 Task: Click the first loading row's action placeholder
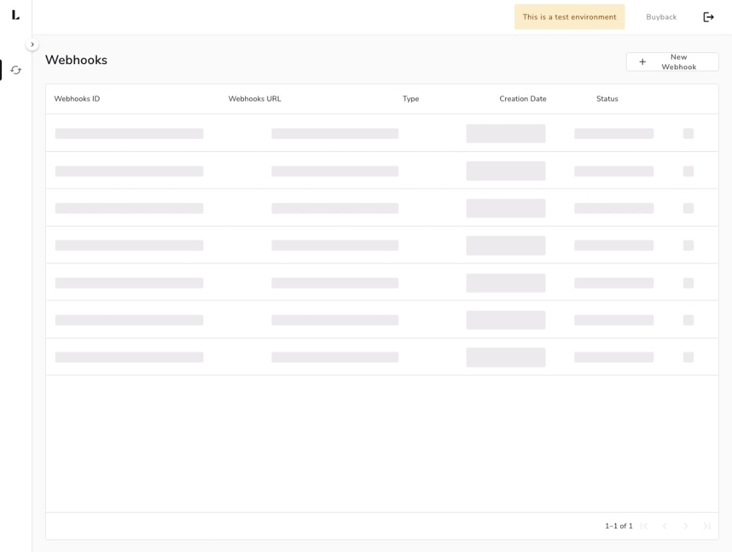click(688, 133)
